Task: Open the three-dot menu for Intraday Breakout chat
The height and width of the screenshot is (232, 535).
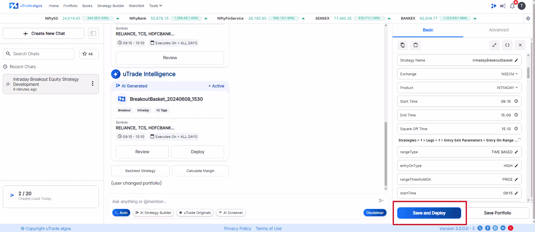Action: [x=93, y=83]
